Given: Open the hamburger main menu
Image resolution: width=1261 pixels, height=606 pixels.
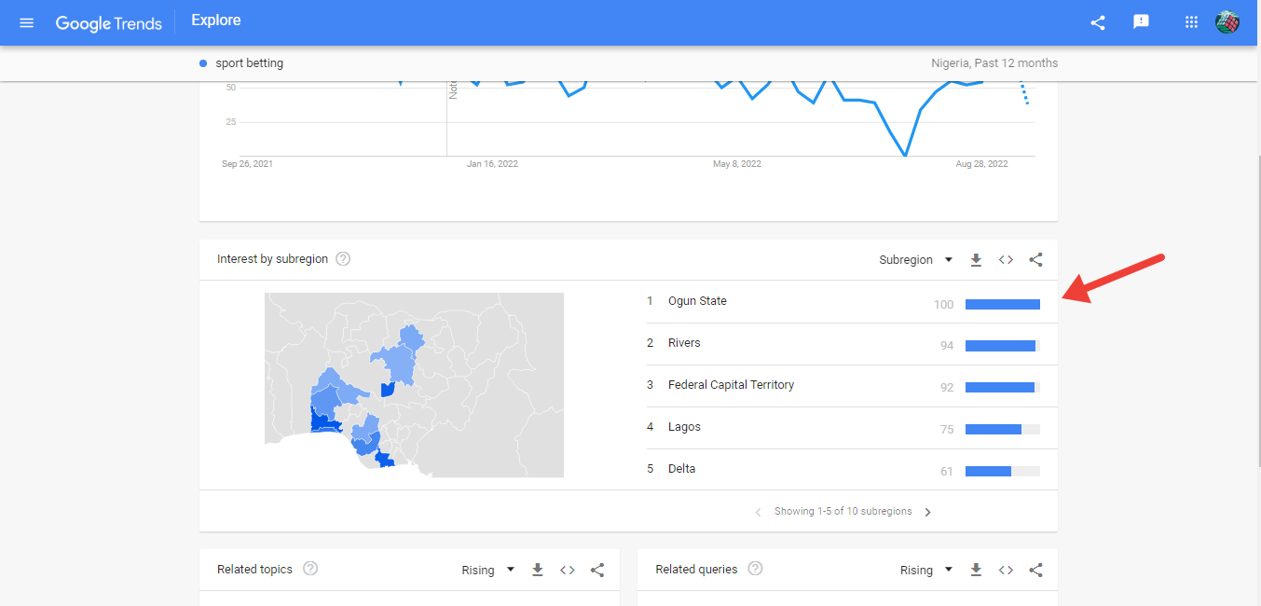Looking at the screenshot, I should (27, 22).
